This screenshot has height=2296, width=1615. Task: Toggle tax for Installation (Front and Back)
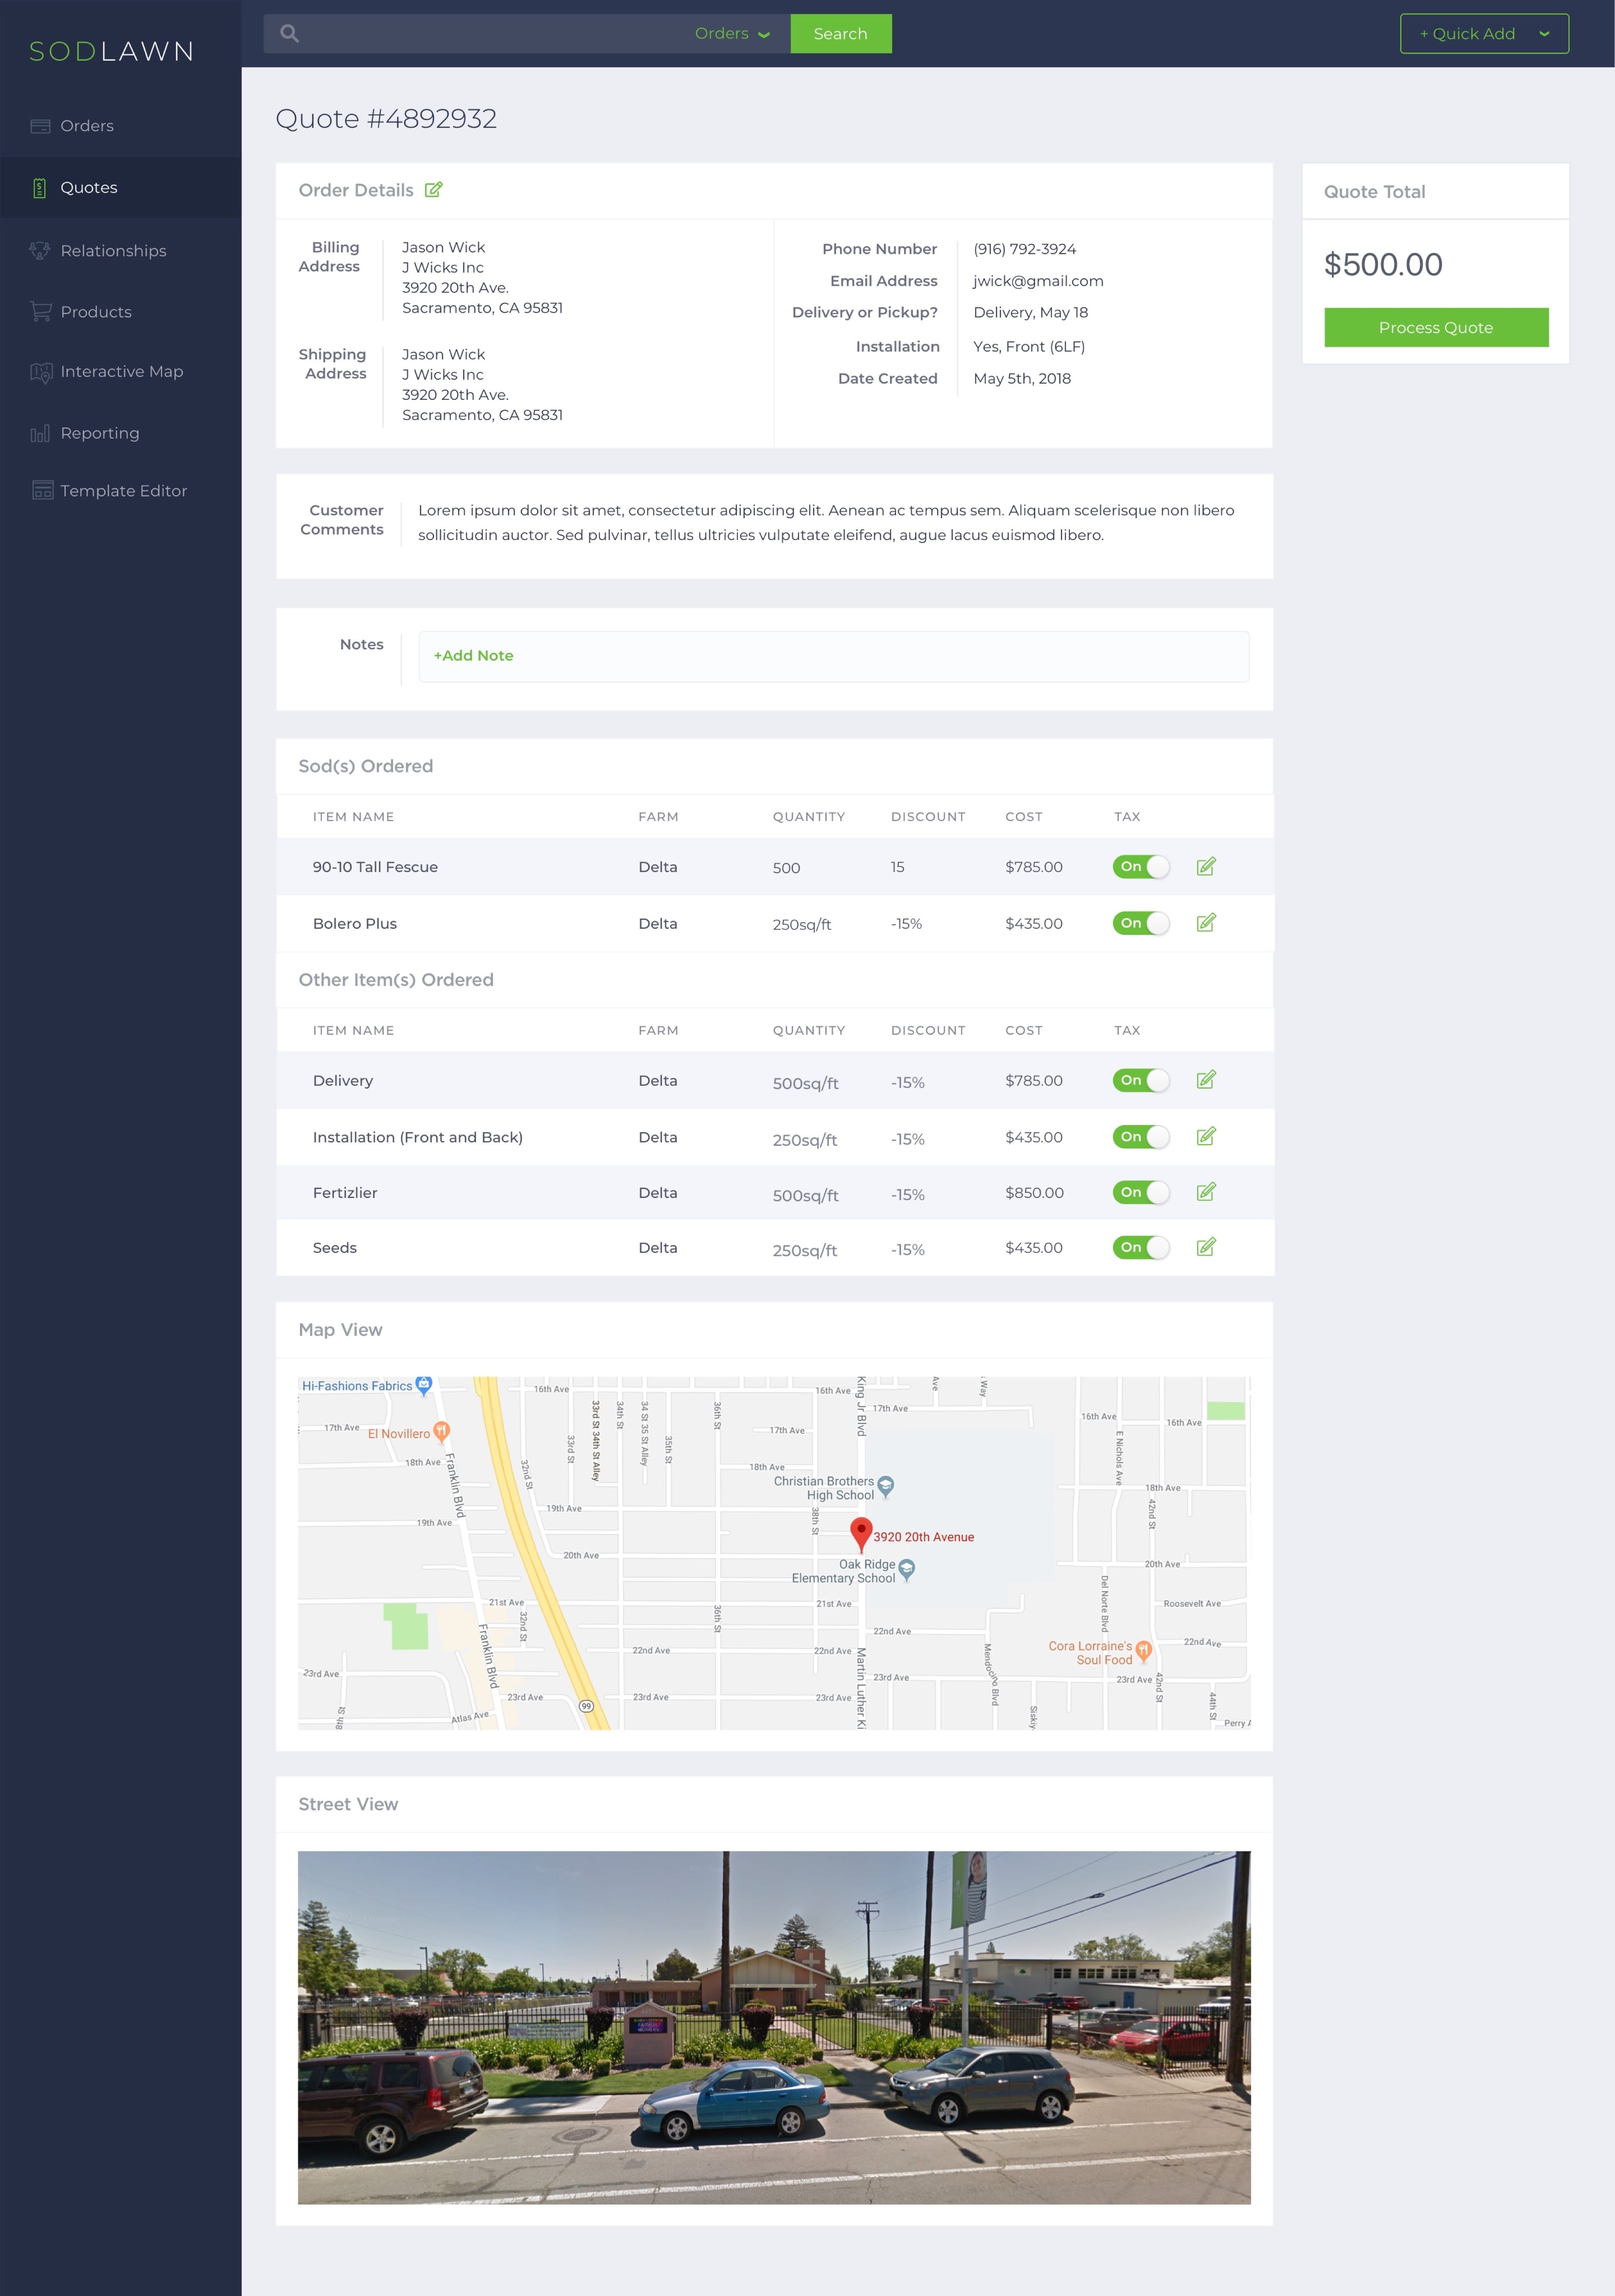(1141, 1137)
